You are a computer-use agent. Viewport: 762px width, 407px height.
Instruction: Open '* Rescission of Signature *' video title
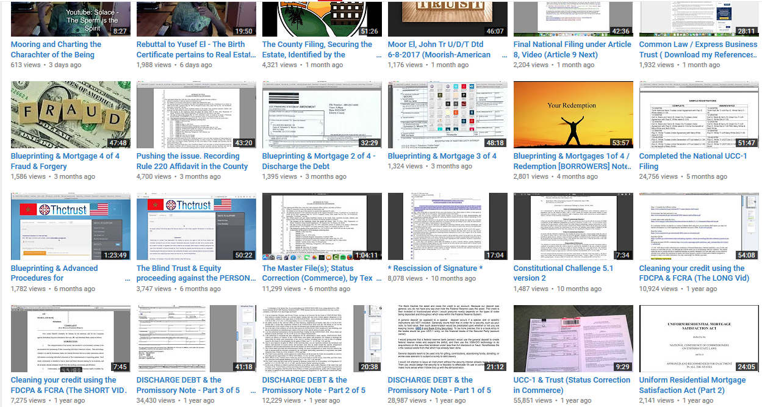(435, 268)
